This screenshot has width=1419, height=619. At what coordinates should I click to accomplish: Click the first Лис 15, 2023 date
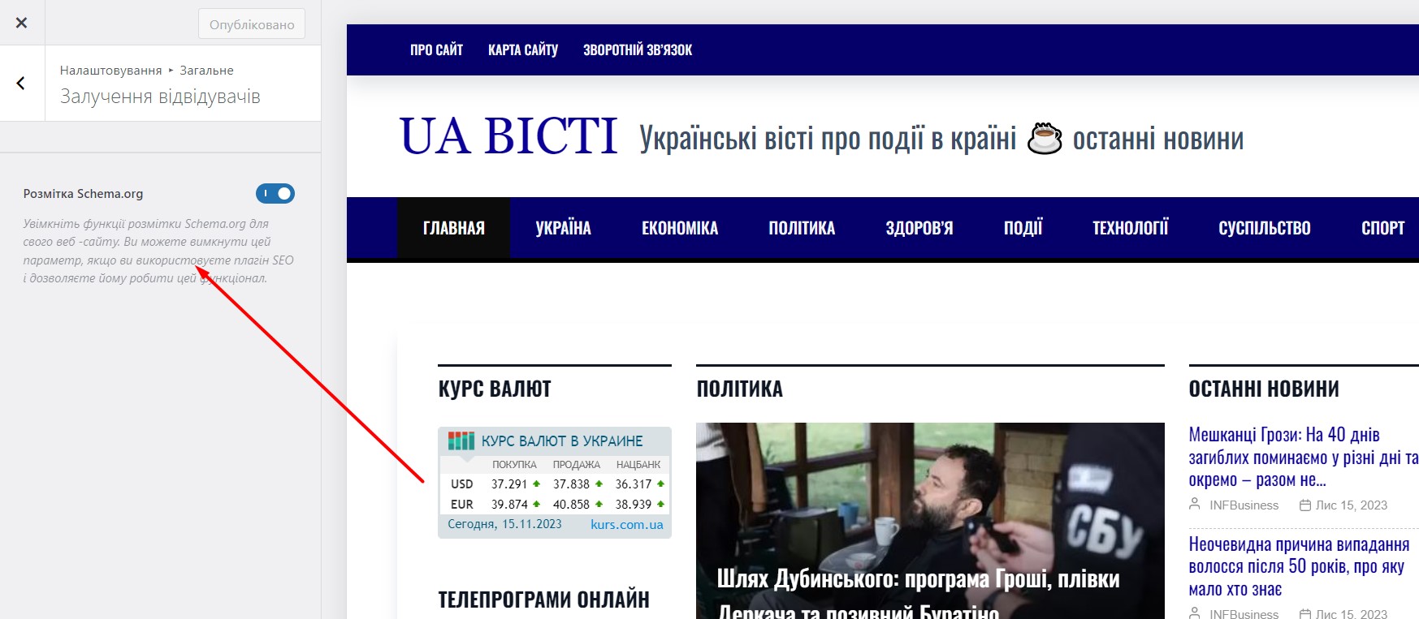[1352, 505]
